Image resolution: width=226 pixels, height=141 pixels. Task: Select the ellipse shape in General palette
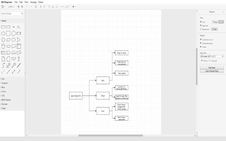(x=3, y=33)
